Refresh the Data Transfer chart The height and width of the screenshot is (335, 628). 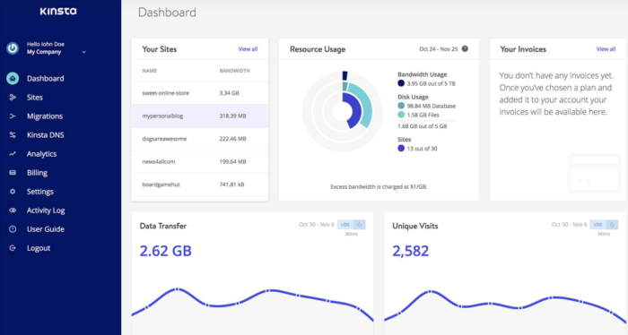click(x=359, y=225)
